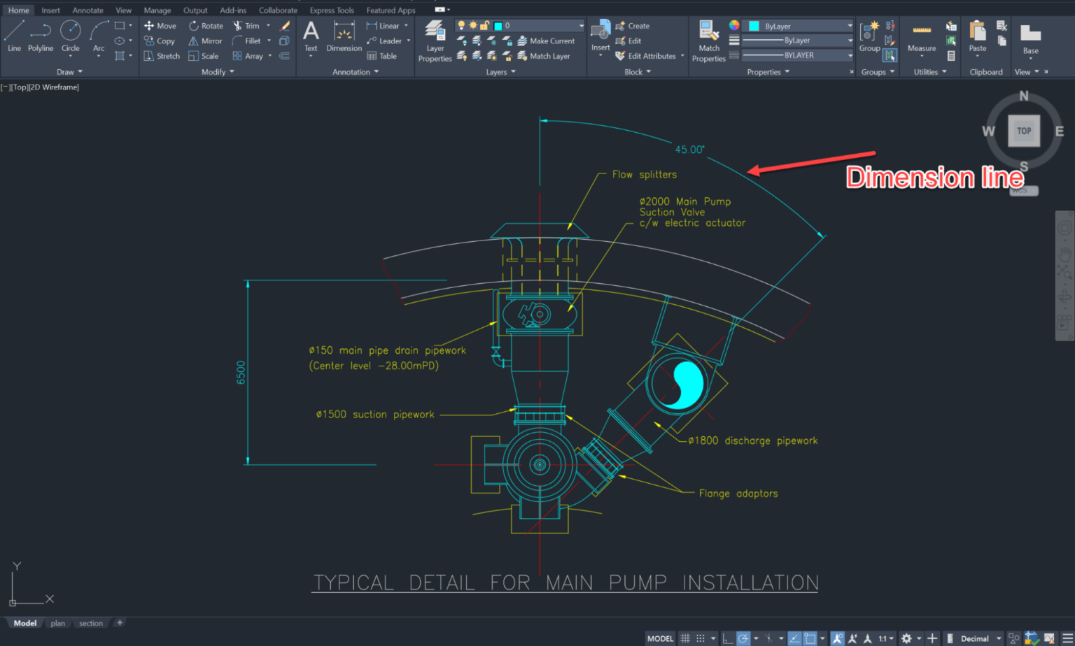Viewport: 1075px width, 646px height.
Task: Open the Dimension tool
Action: (344, 36)
